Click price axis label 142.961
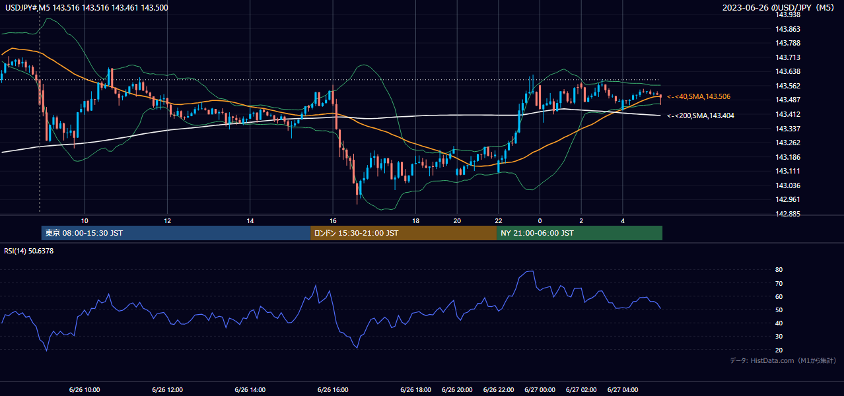Image resolution: width=844 pixels, height=396 pixels. tap(789, 199)
